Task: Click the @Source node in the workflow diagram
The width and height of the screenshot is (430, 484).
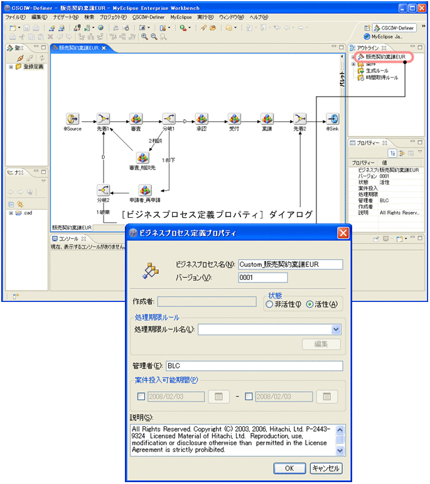Action: coord(73,119)
